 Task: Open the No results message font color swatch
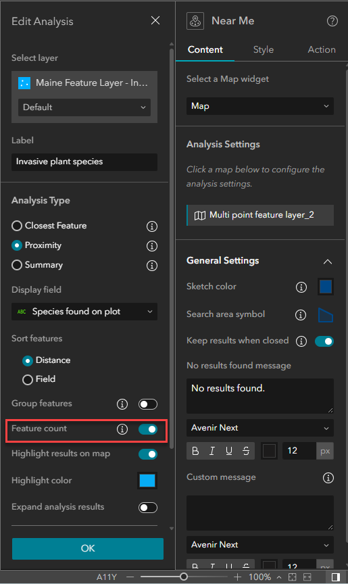[x=269, y=451]
